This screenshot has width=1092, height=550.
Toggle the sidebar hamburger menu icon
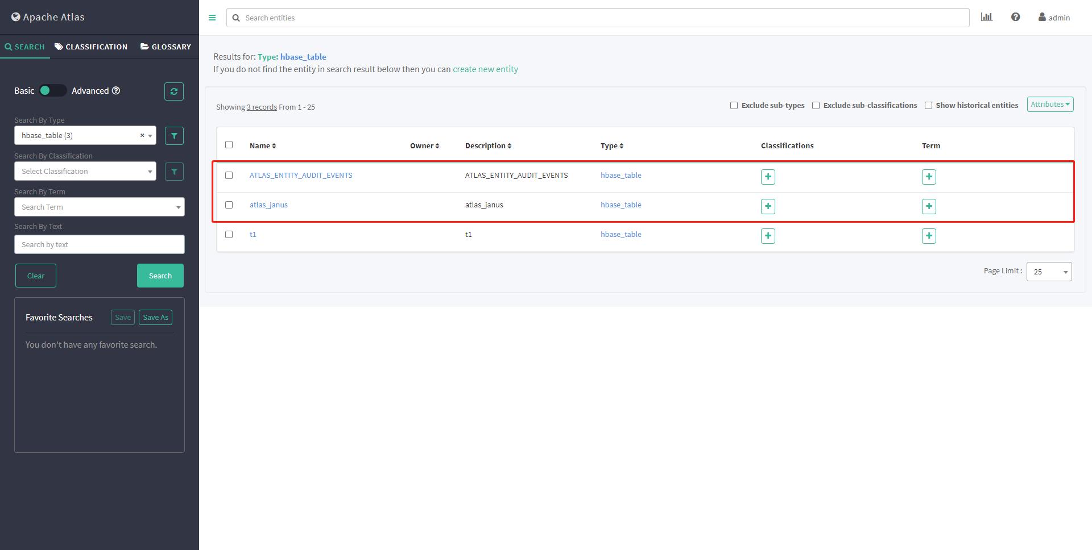(x=212, y=18)
